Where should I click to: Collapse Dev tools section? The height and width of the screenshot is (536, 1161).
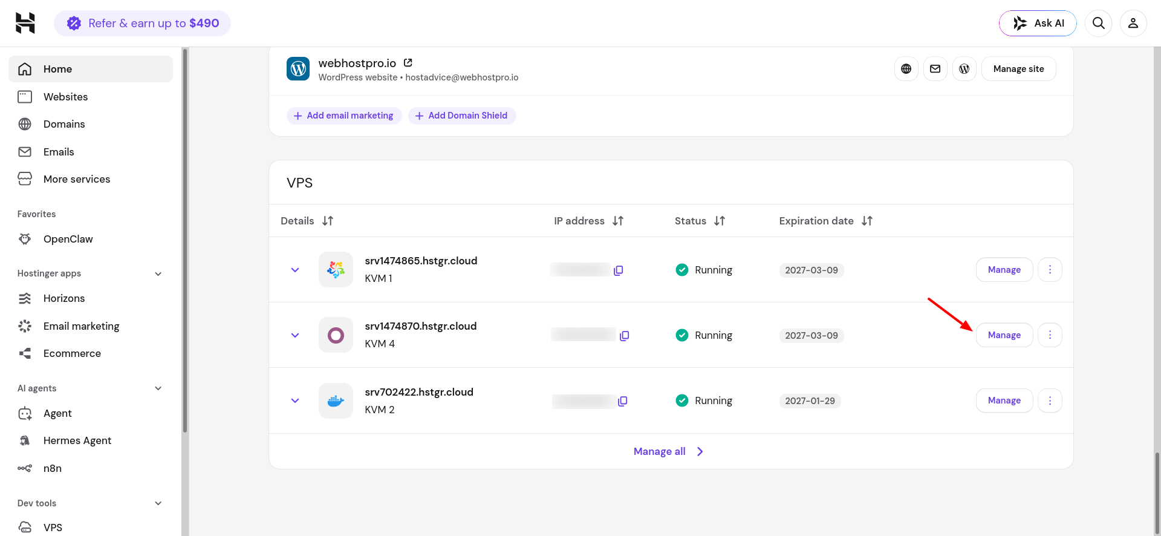tap(158, 503)
